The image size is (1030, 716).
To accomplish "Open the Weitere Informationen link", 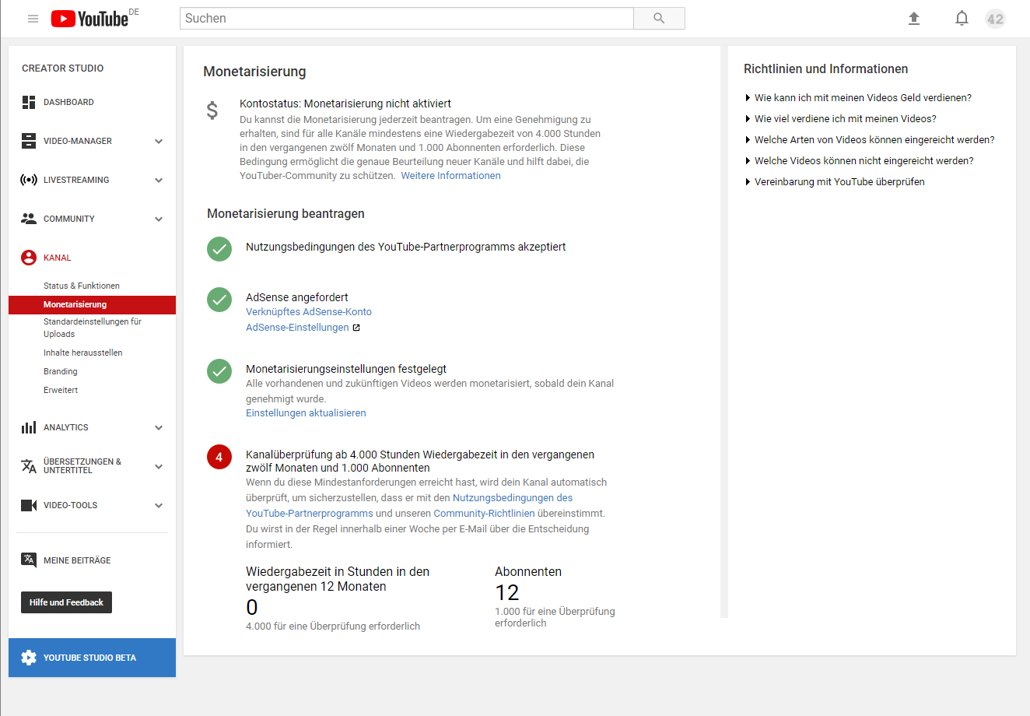I will pos(450,176).
